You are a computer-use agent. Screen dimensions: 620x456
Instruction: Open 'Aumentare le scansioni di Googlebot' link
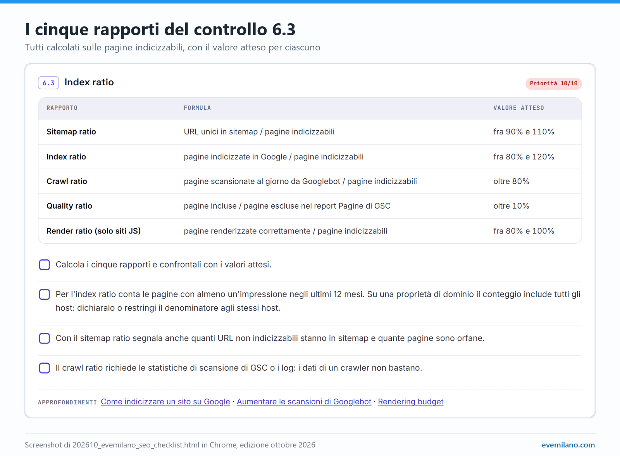[304, 402]
